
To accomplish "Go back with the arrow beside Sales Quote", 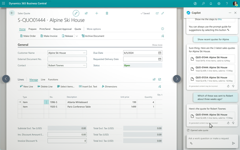I will 12,13.
